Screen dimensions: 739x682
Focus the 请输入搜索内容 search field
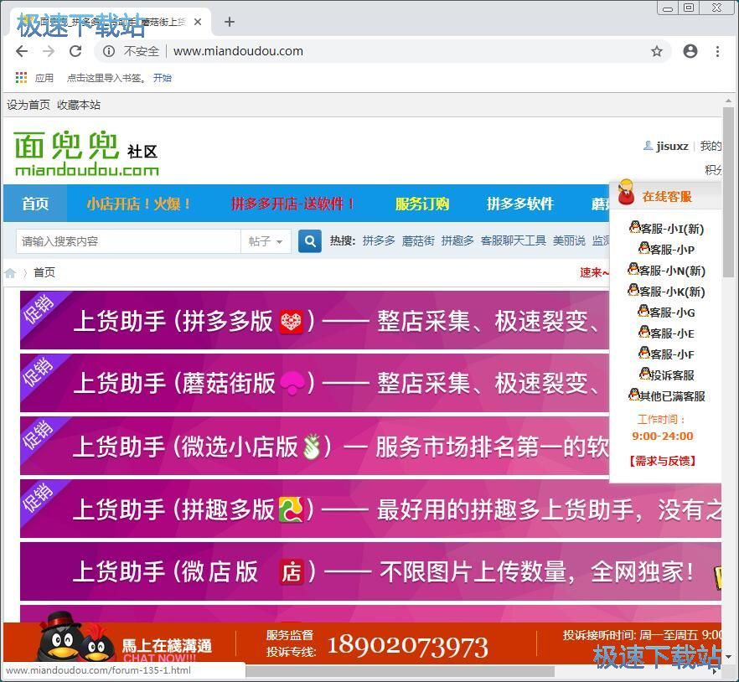[128, 241]
